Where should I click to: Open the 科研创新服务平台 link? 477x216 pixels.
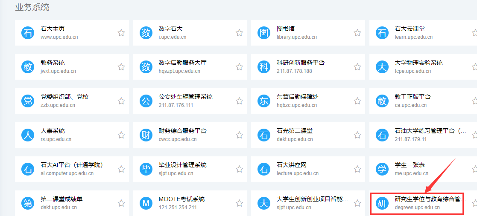click(300, 63)
